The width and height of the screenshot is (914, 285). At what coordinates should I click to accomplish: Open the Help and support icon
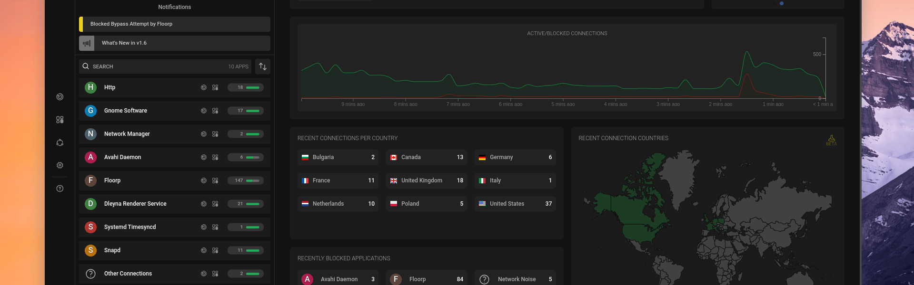point(60,189)
